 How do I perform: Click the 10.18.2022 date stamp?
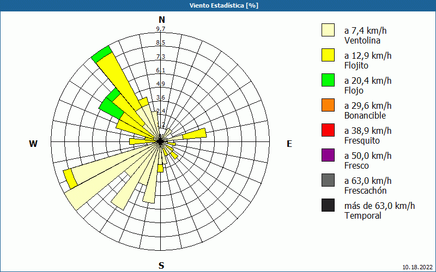coord(418,267)
